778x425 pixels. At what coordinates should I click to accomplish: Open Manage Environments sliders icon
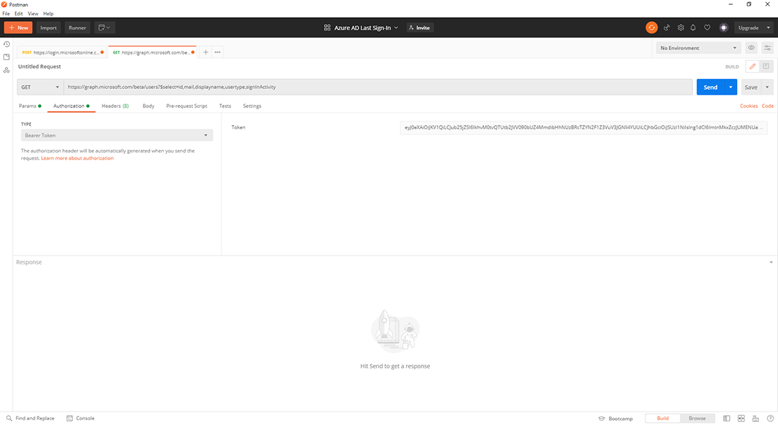[x=767, y=48]
